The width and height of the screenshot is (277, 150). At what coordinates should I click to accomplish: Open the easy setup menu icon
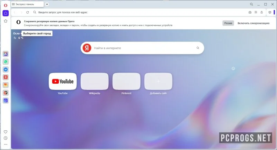(256, 12)
